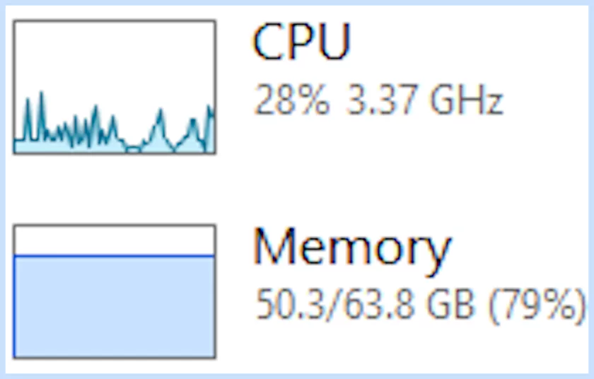Image resolution: width=594 pixels, height=379 pixels.
Task: Click the dark blue line in Memory graph
Action: [115, 255]
